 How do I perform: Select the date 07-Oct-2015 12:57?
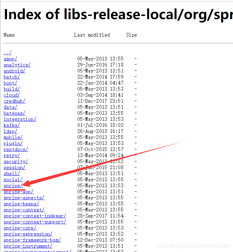(100, 149)
